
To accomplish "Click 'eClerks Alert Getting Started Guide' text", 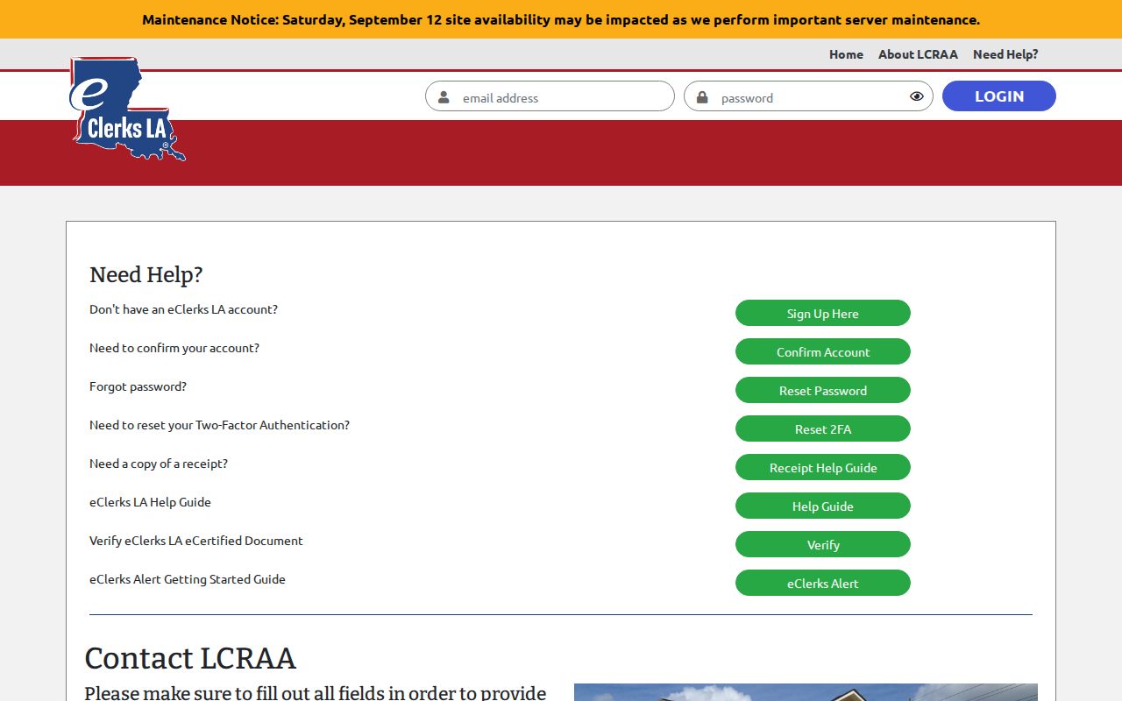I will click(x=188, y=579).
